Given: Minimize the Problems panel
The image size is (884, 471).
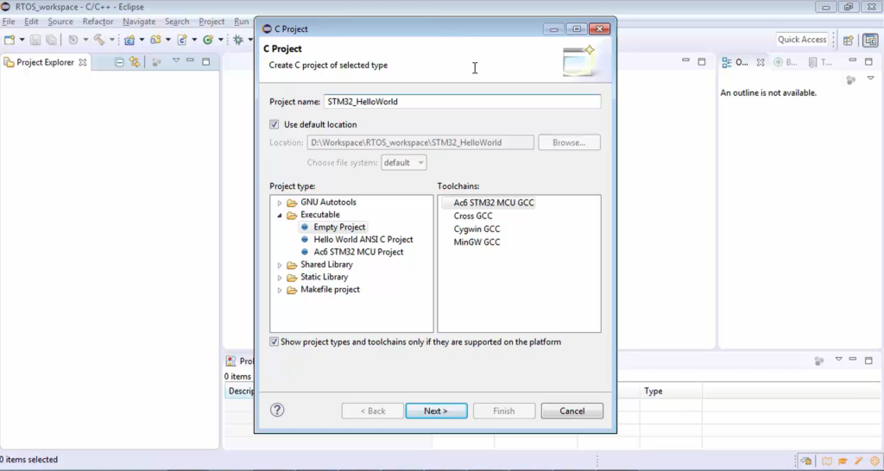Looking at the screenshot, I should tap(852, 360).
